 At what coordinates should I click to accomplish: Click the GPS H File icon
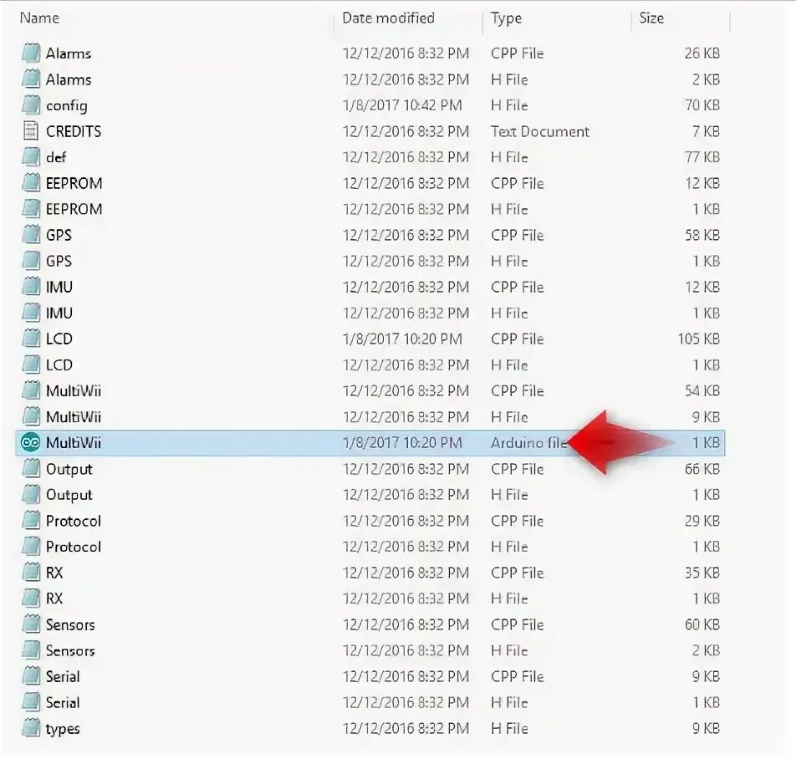(x=31, y=261)
